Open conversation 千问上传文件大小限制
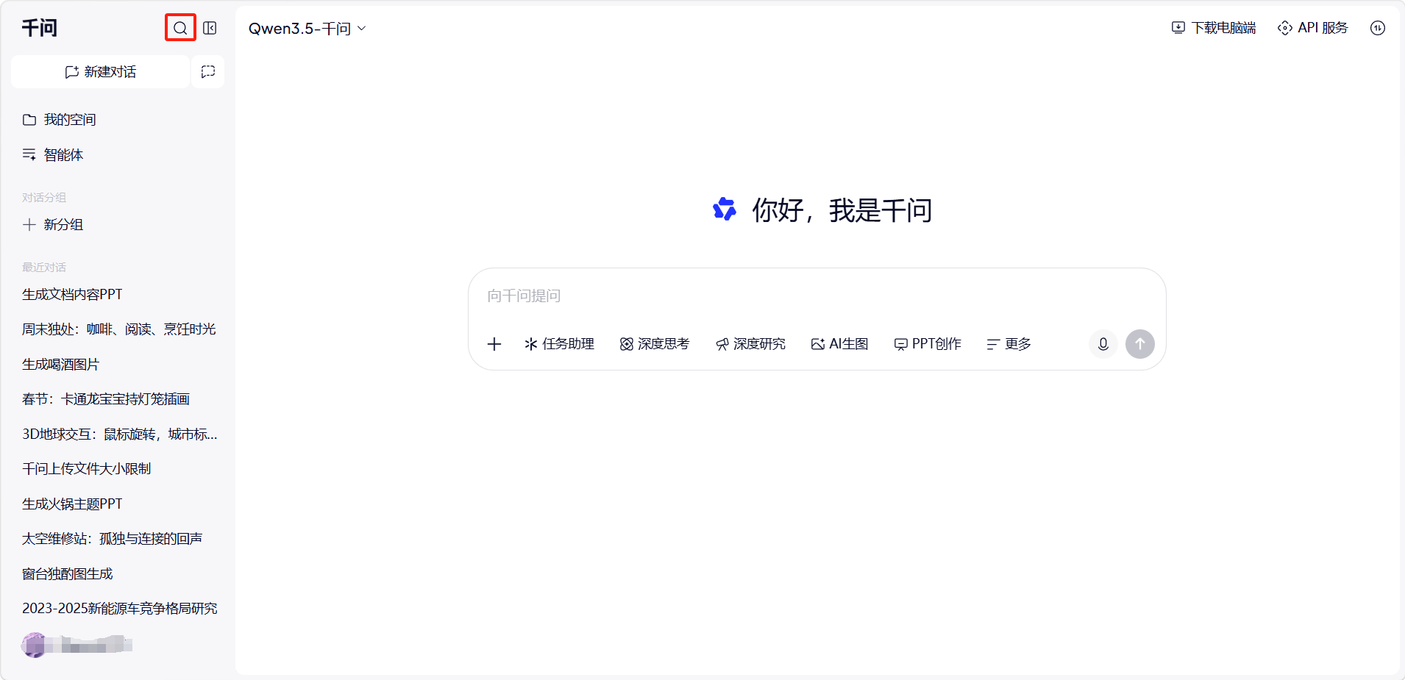The image size is (1405, 680). point(86,468)
